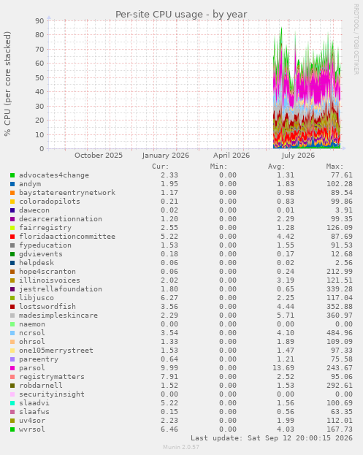Click registrymatters current value 7.91
This screenshot has height=455, width=363.
tap(169, 377)
